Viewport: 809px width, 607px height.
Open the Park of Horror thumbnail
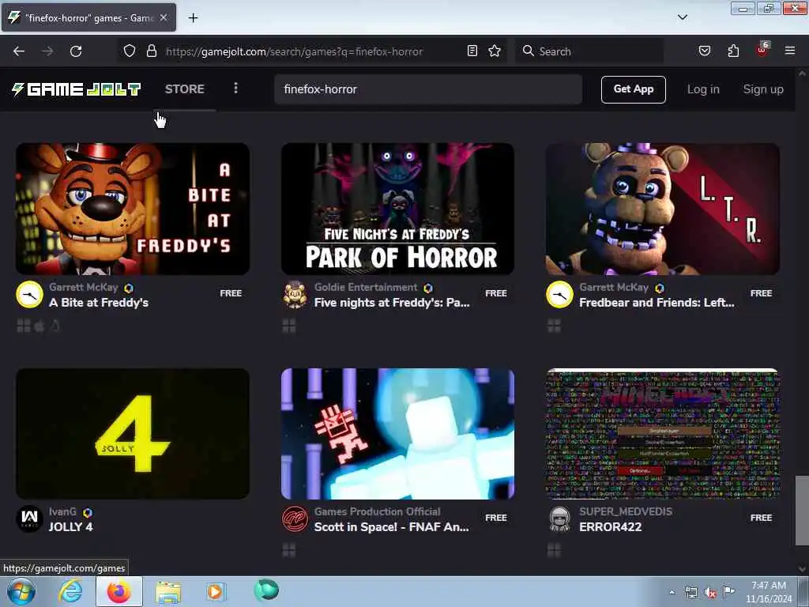pos(397,209)
